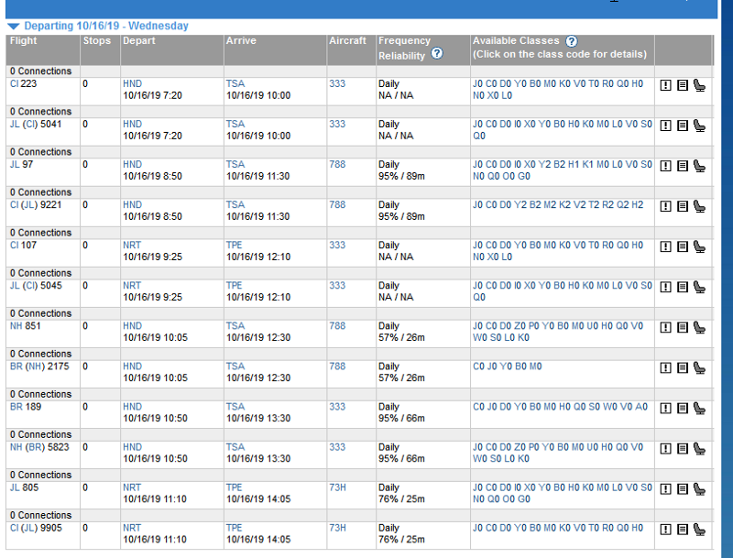Click the Flight column header
Image resolution: width=733 pixels, height=558 pixels.
[x=24, y=40]
